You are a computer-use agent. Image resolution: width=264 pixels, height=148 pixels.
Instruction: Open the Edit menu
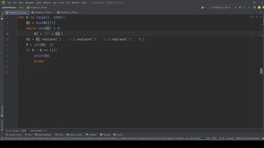[15, 2]
